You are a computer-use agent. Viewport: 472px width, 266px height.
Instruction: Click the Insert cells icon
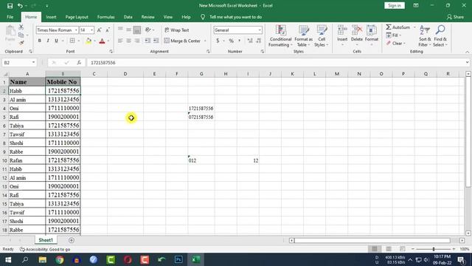click(342, 30)
